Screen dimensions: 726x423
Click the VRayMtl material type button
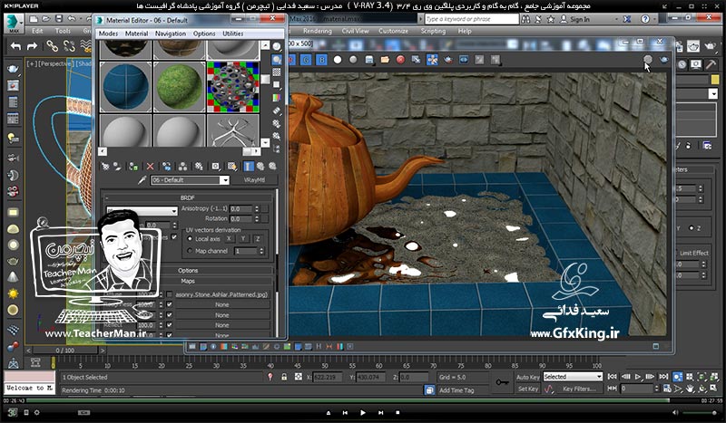(254, 180)
